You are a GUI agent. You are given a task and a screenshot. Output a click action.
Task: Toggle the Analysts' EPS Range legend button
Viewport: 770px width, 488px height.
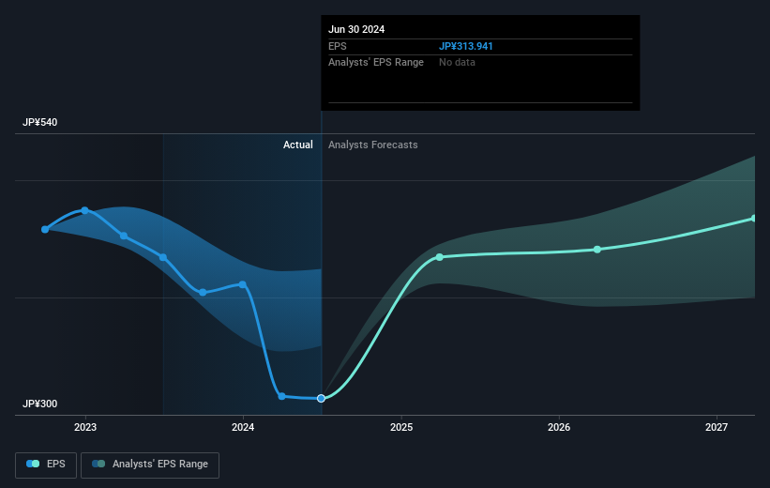150,465
